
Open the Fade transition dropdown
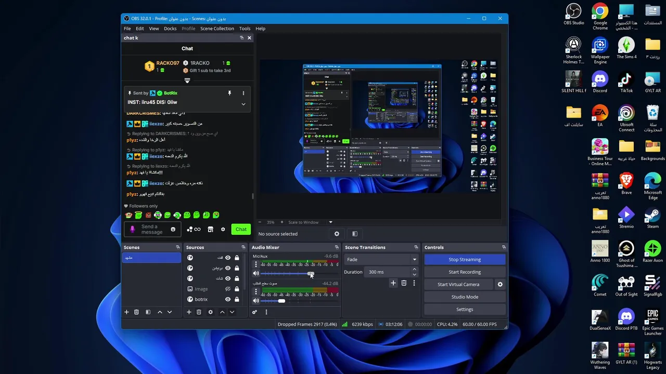[x=381, y=260]
